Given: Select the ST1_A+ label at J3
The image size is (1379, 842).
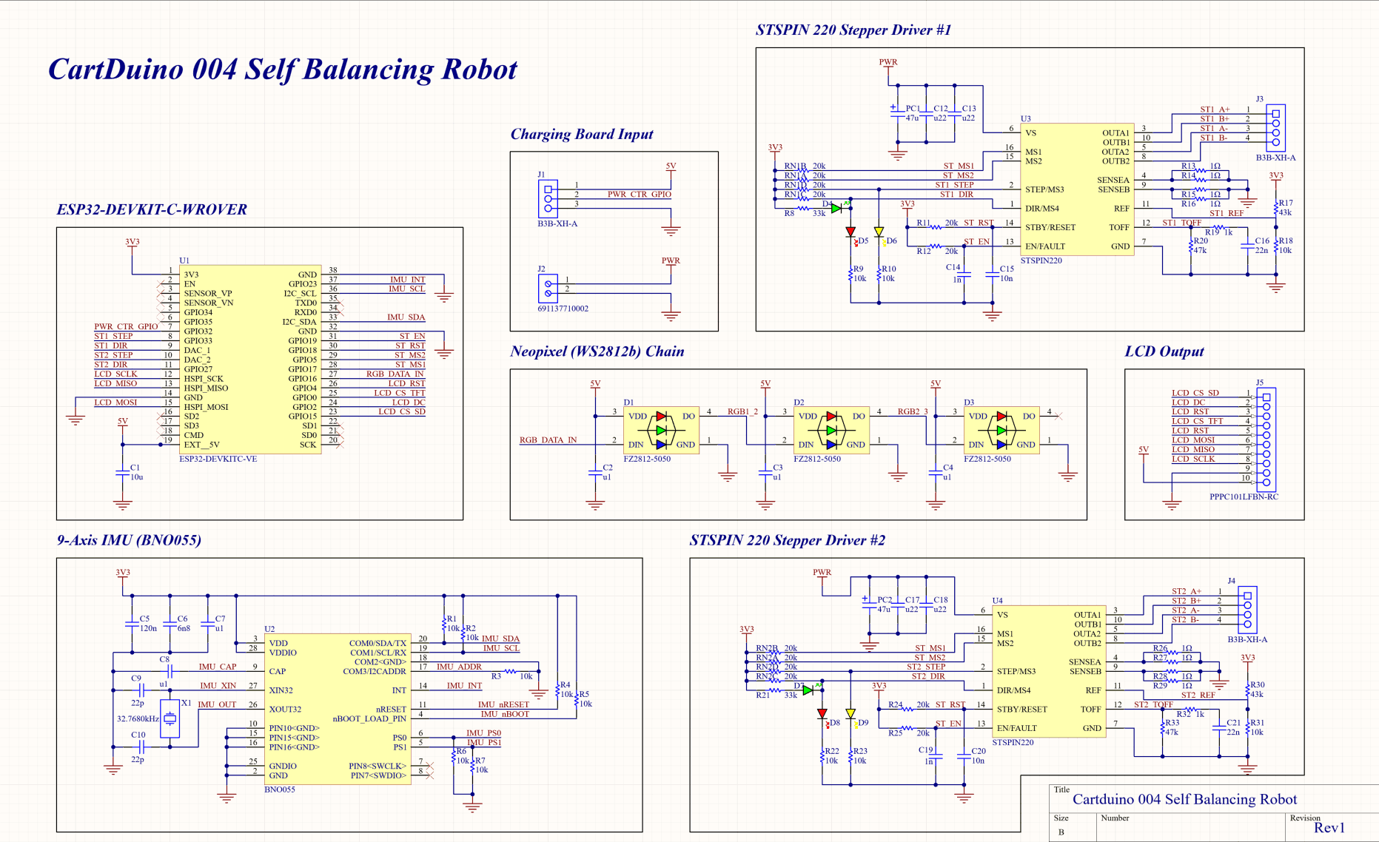Looking at the screenshot, I should point(1215,110).
